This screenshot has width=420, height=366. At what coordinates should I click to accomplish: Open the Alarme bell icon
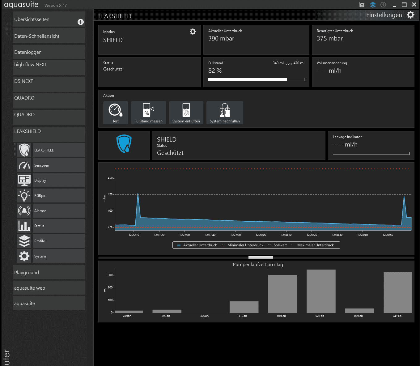tap(24, 211)
